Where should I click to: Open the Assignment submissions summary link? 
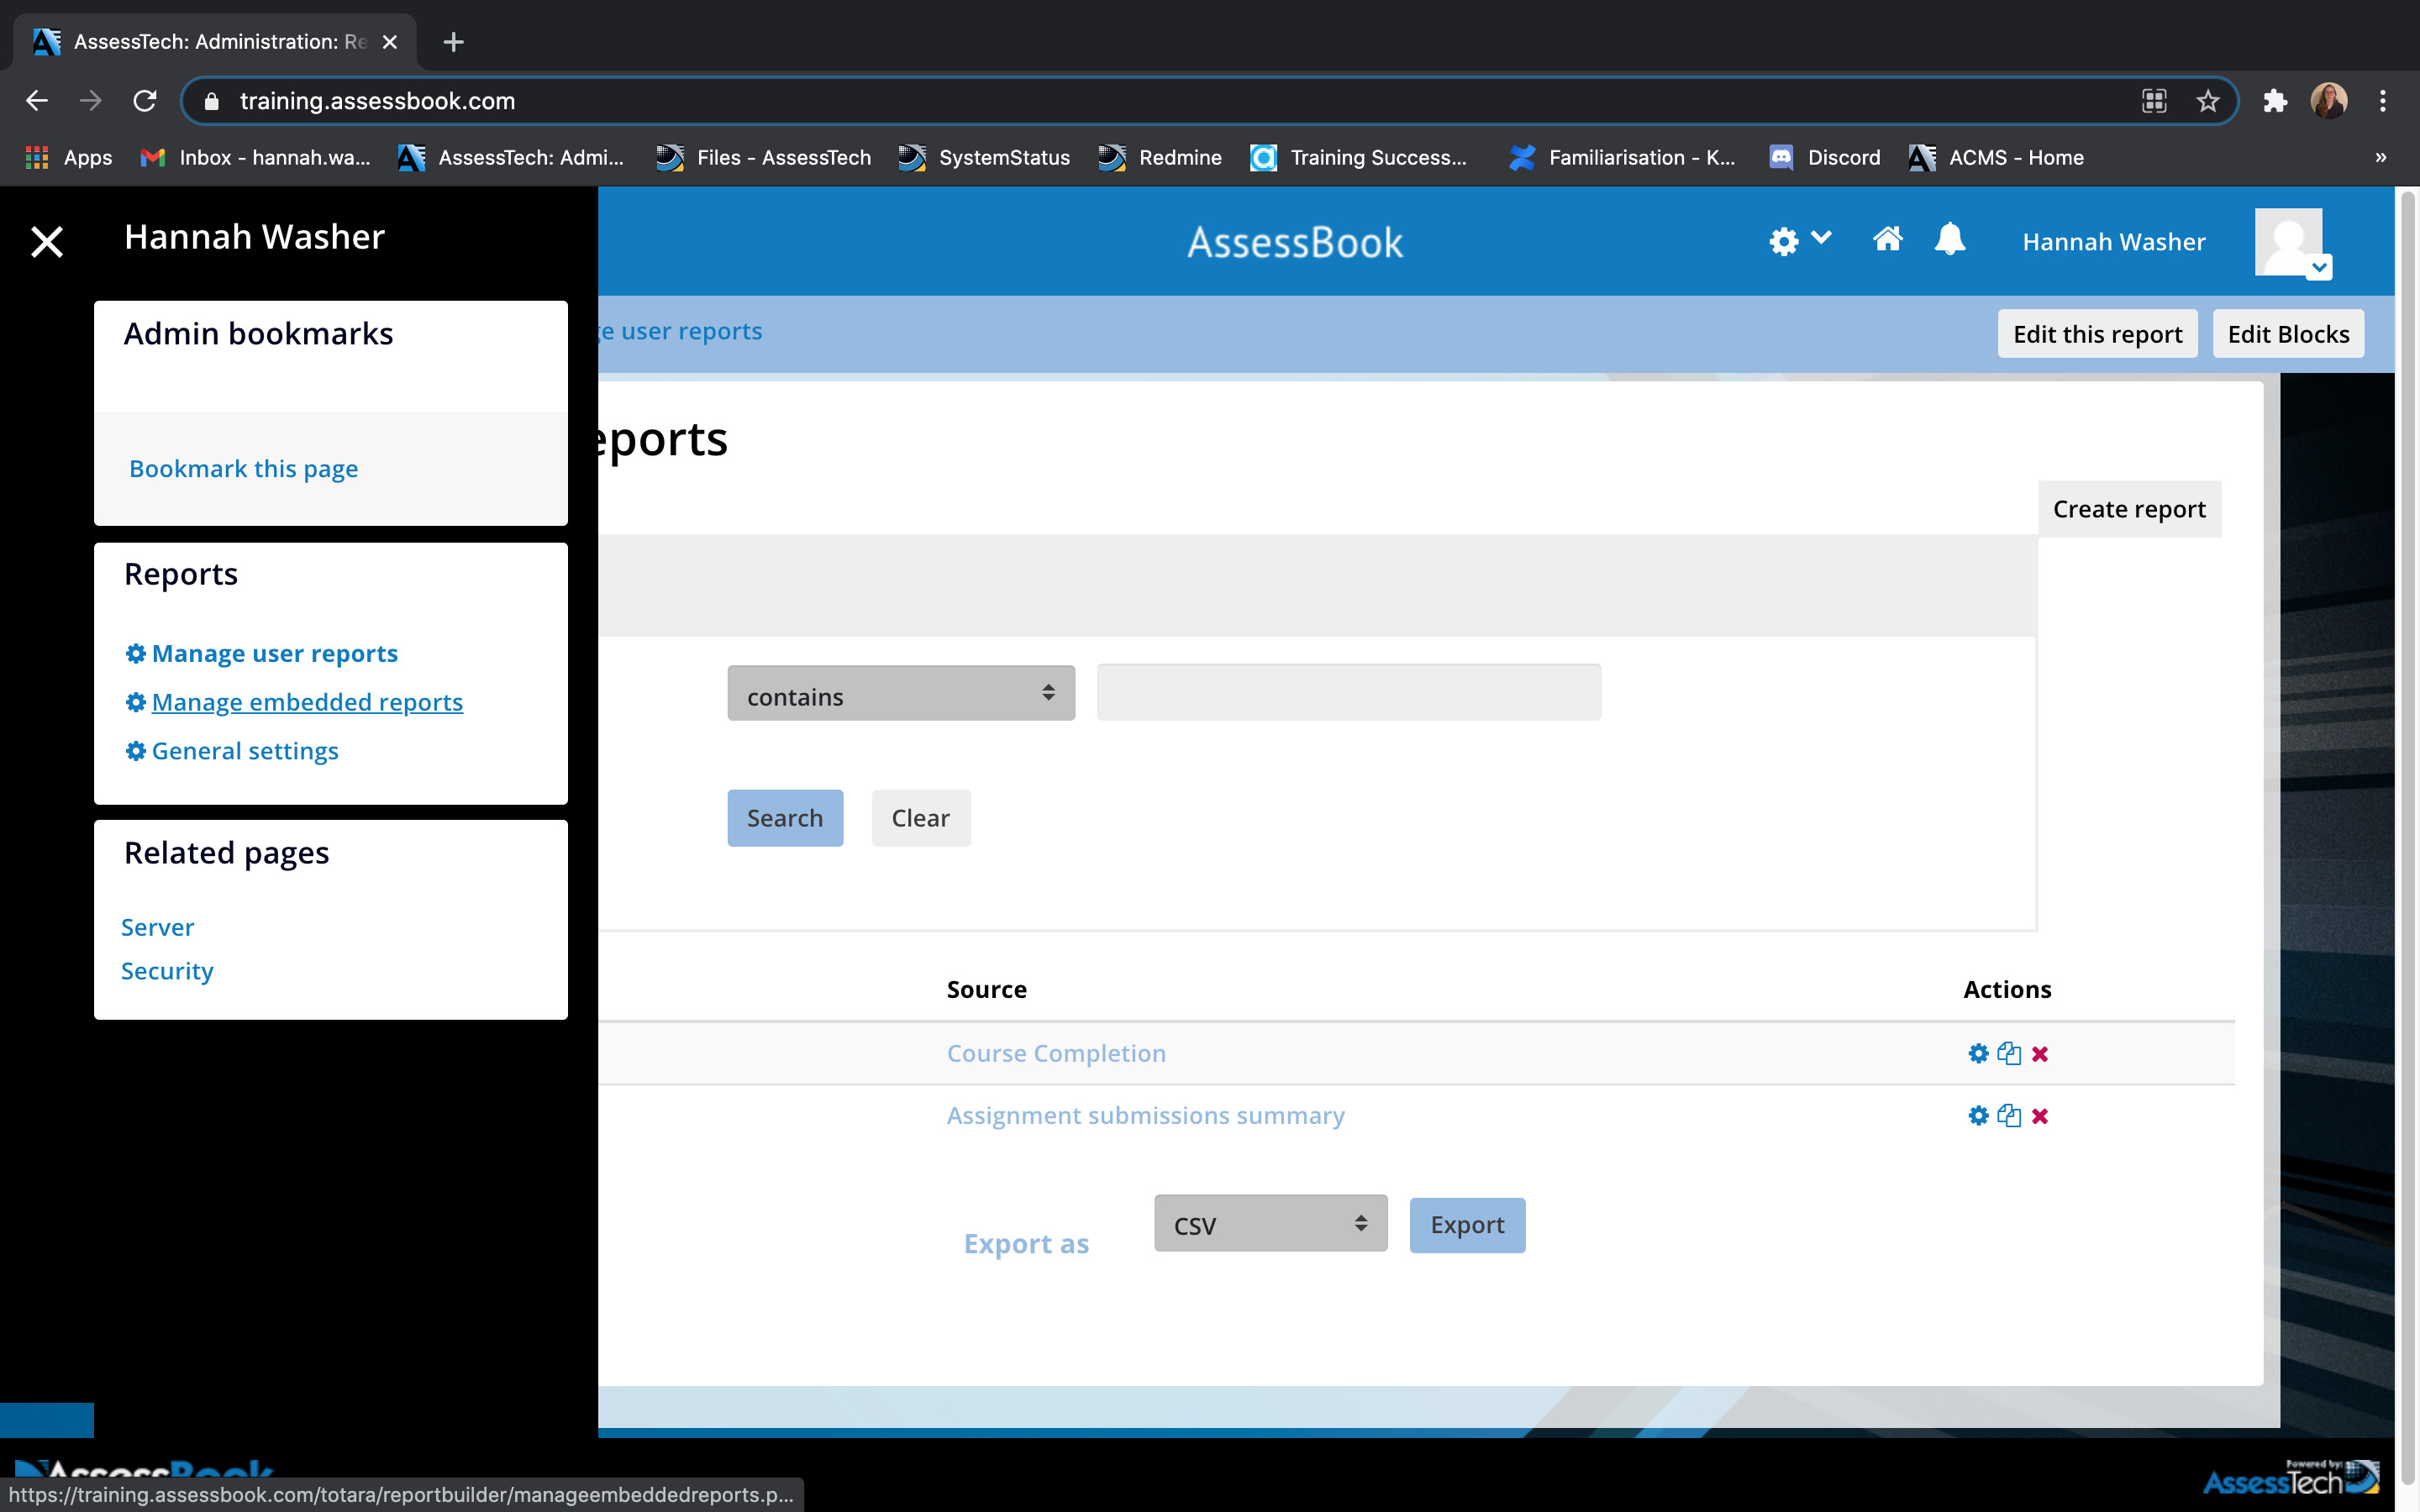coord(1146,1115)
